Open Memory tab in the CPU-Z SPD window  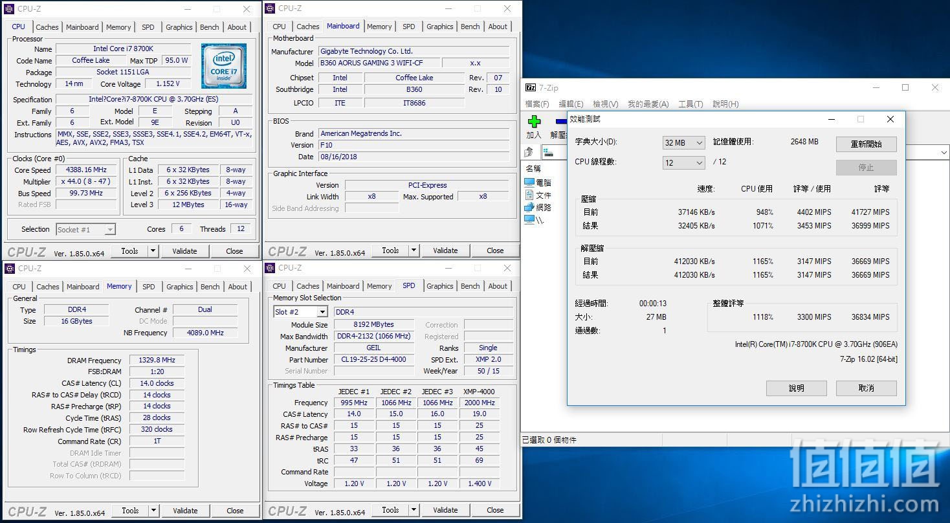pyautogui.click(x=379, y=286)
